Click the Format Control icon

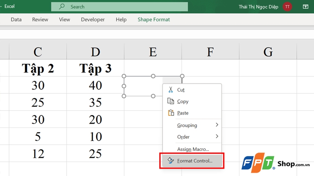tap(171, 160)
